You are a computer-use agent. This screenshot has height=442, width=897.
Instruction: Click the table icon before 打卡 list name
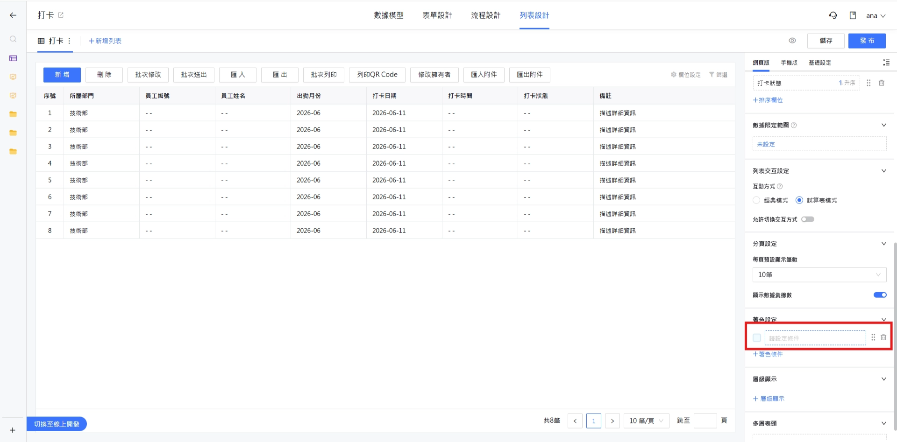41,41
